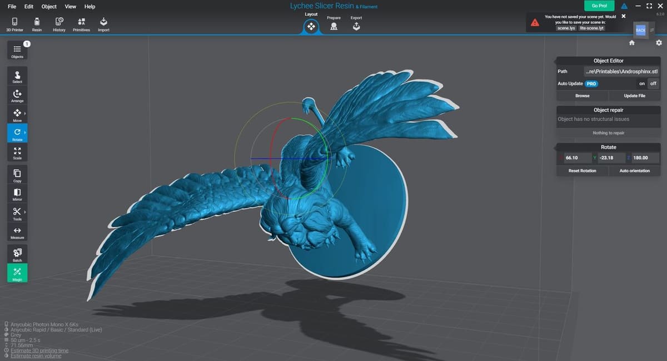This screenshot has height=361, width=667.
Task: Click the PRO badge beside Auto Update
Action: pos(591,83)
